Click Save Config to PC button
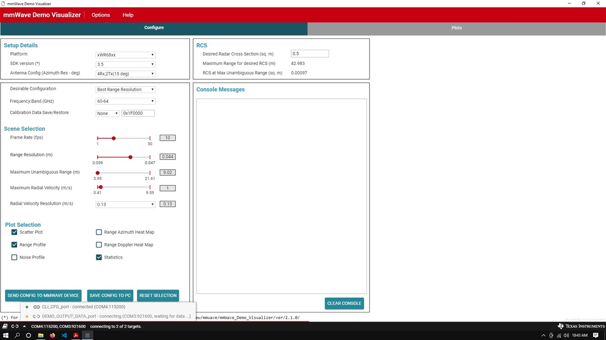The height and width of the screenshot is (340, 606). tap(110, 296)
